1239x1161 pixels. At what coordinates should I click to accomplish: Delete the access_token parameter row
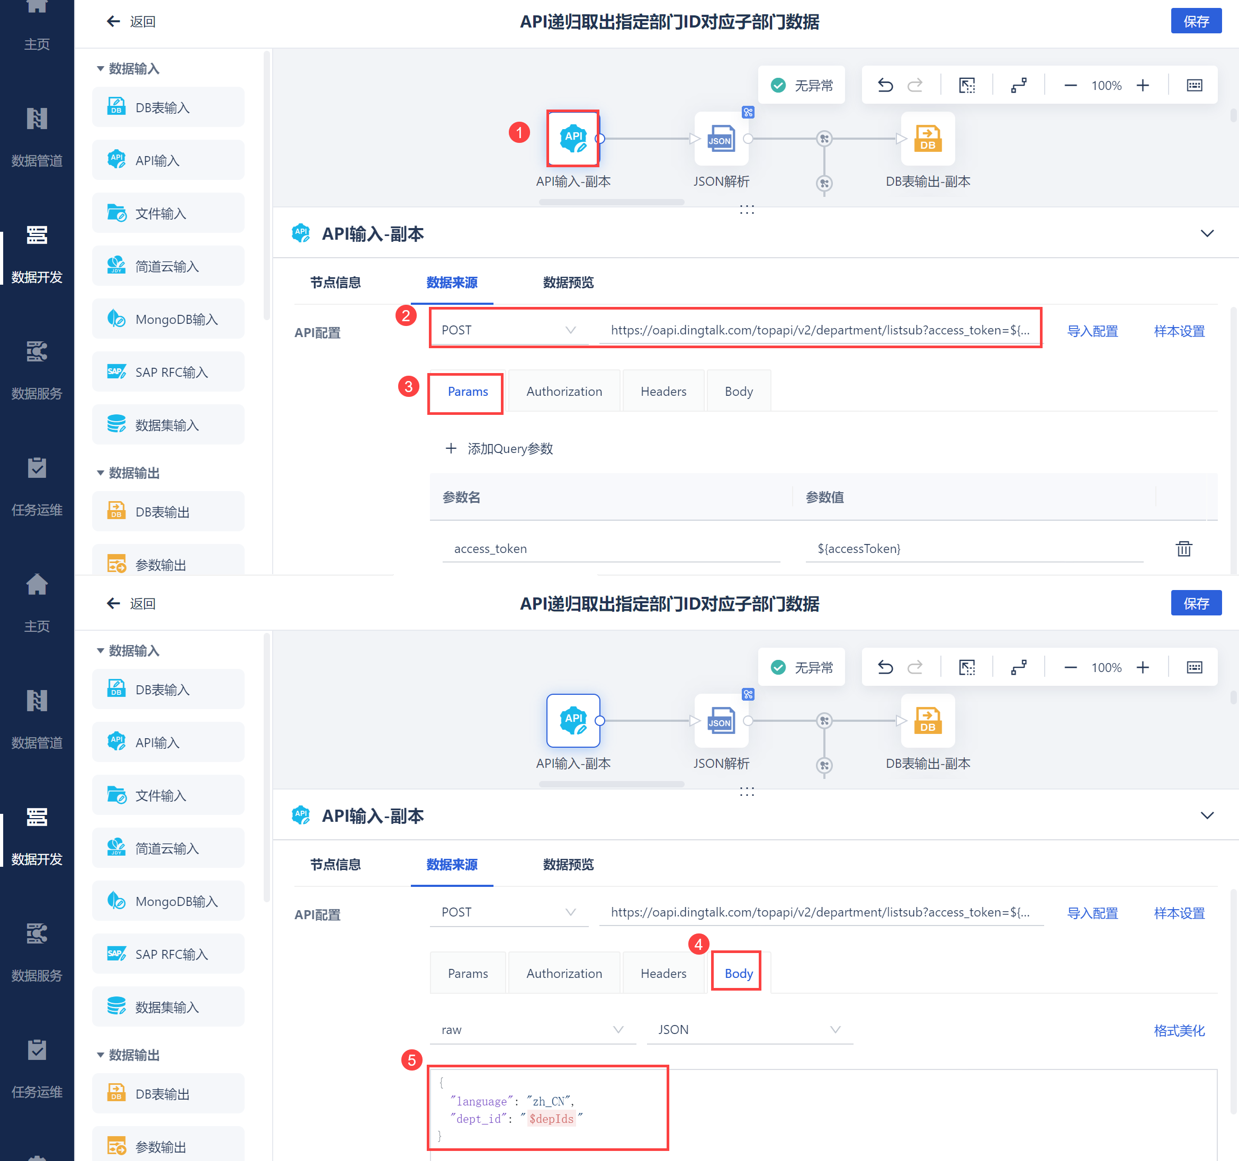click(x=1183, y=549)
